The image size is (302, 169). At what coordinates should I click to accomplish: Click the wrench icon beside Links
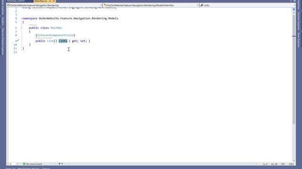tap(201, 5)
